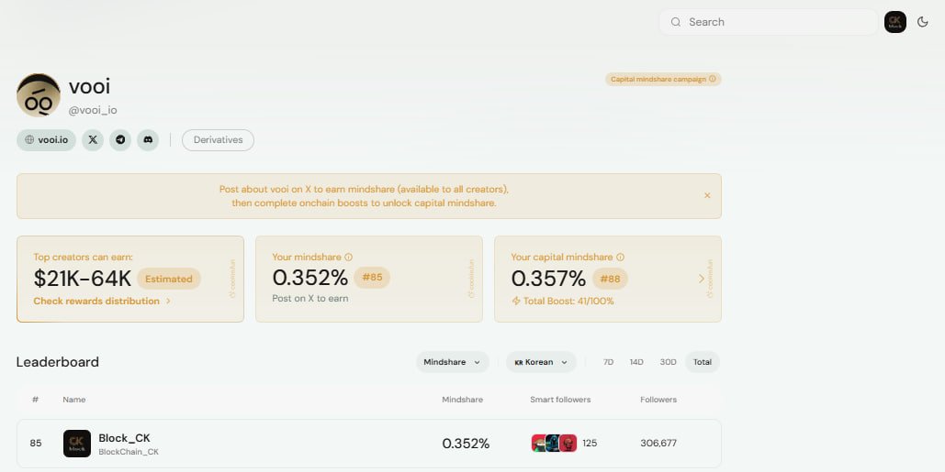Screen dimensions: 945x472
Task: Click the #85 rank badge
Action: tap(373, 278)
